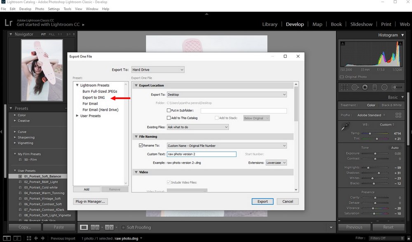This screenshot has width=412, height=242.
Task: Select second window display button 2
Action: [17, 238]
